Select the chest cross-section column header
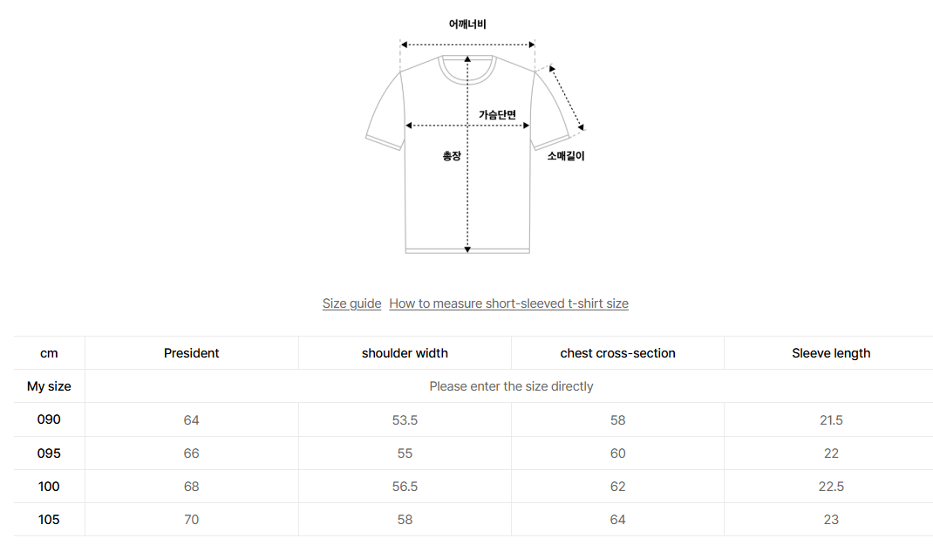Image resolution: width=933 pixels, height=545 pixels. [617, 353]
